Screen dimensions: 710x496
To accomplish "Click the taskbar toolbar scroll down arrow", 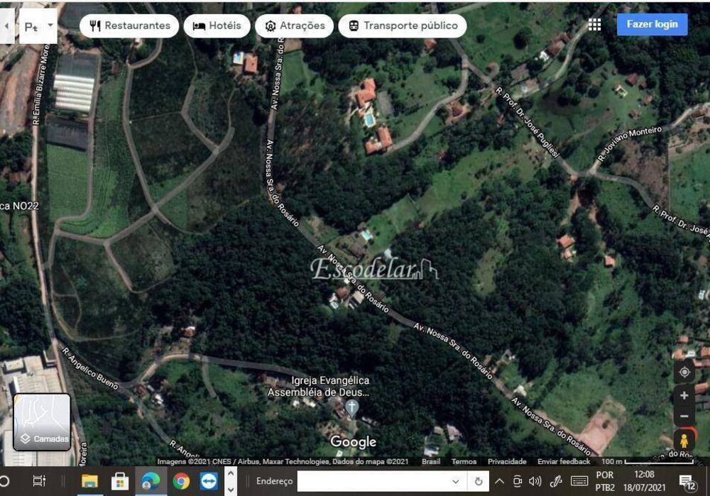I will tap(231, 489).
